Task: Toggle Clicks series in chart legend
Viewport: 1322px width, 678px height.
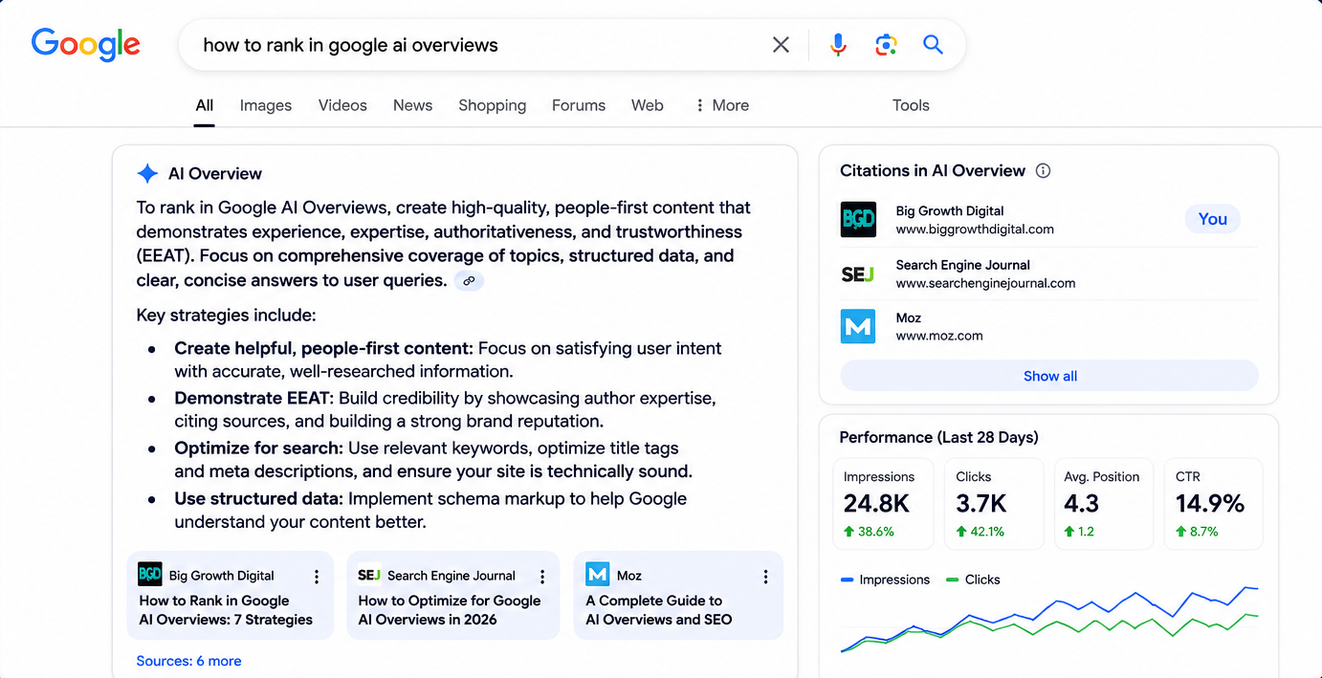Action: click(x=972, y=580)
